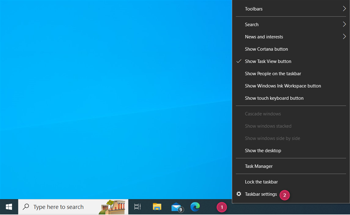Image resolution: width=350 pixels, height=215 pixels.
Task: Expand the Toolbars submenu
Action: [x=291, y=9]
